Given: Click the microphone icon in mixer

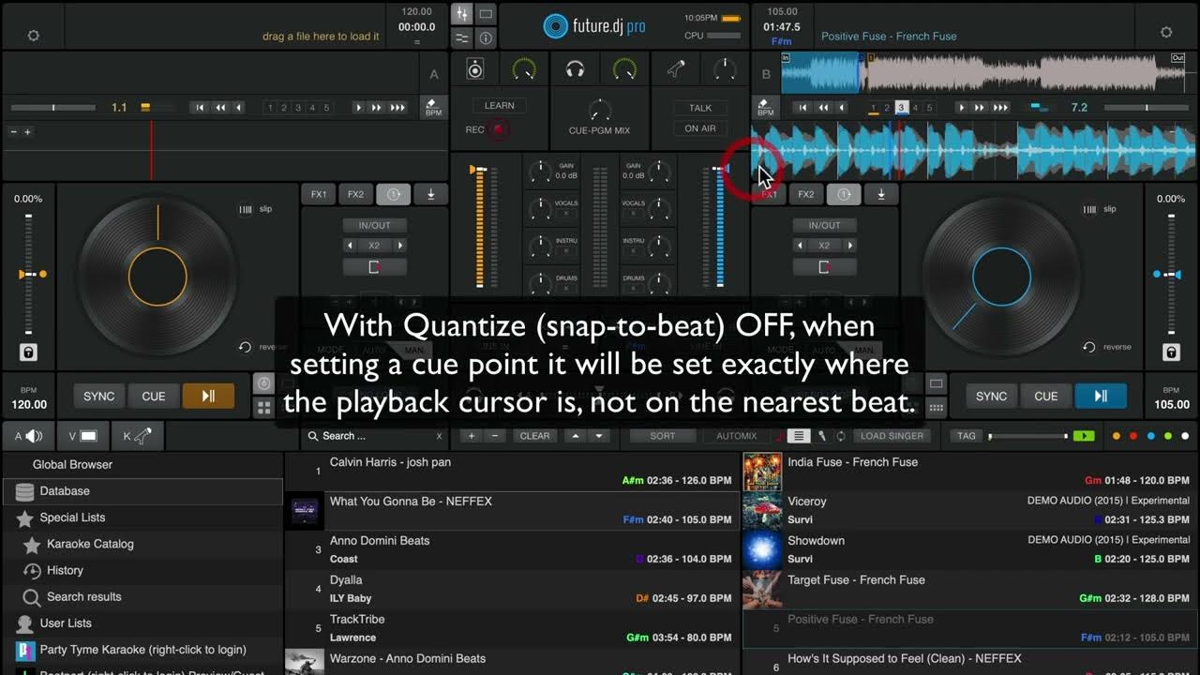Looking at the screenshot, I should point(675,68).
